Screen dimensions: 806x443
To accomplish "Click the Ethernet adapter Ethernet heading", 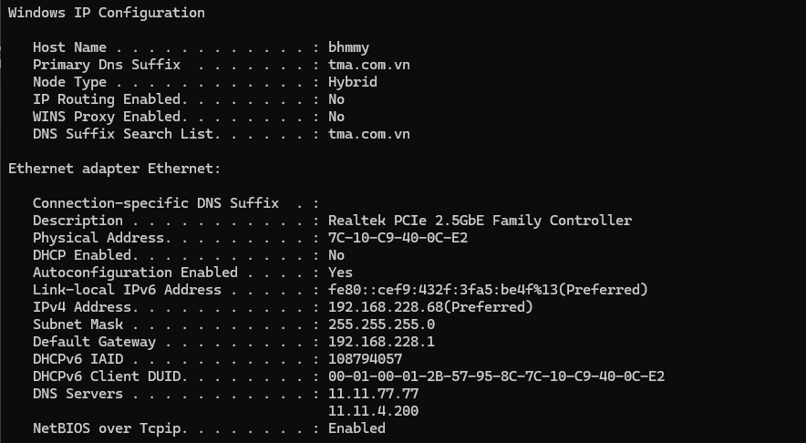I will pyautogui.click(x=114, y=169).
